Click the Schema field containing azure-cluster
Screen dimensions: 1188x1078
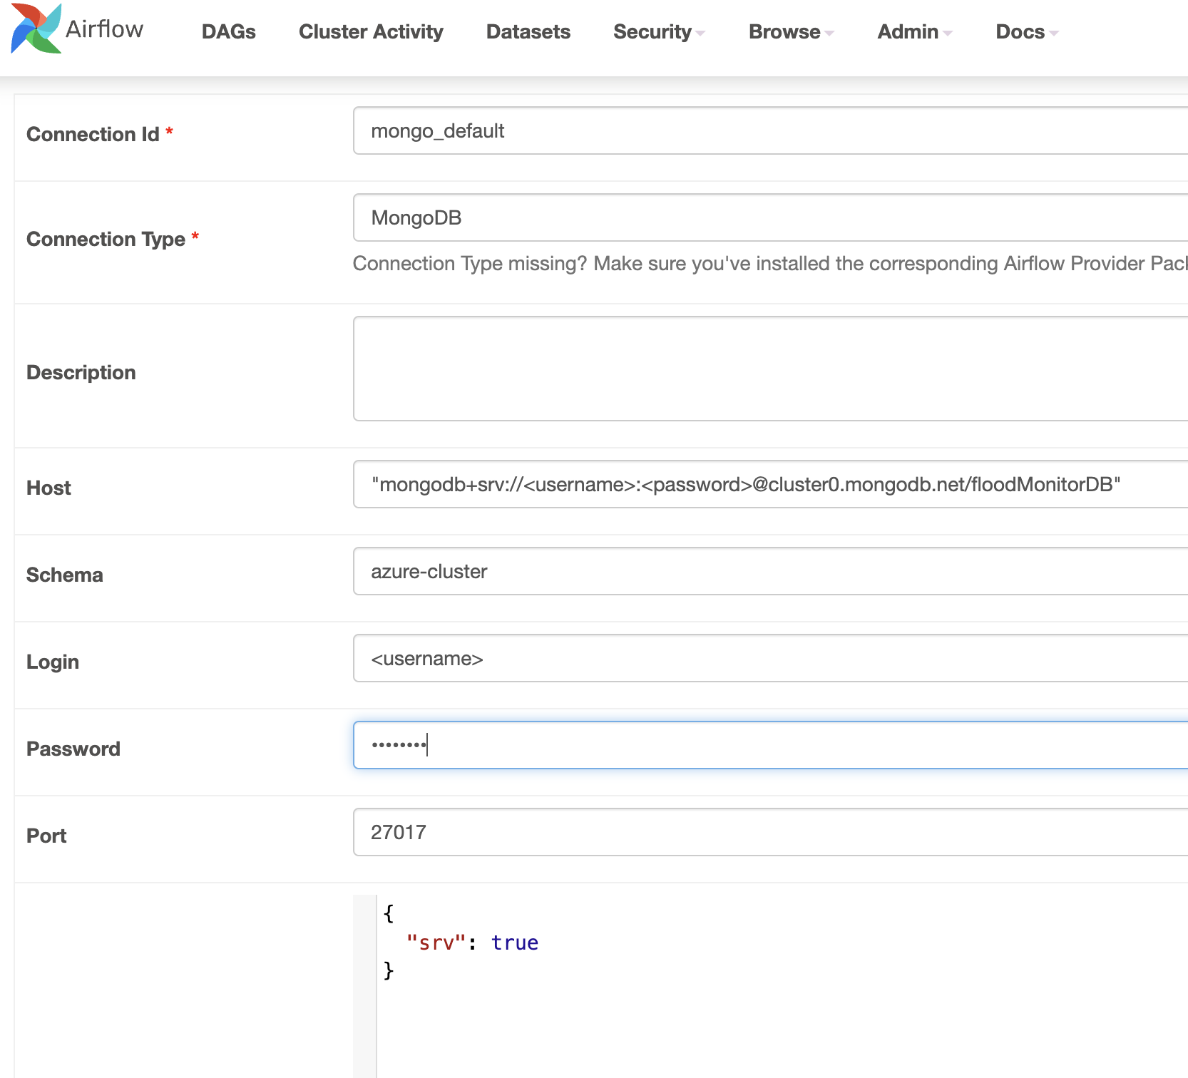(x=770, y=571)
